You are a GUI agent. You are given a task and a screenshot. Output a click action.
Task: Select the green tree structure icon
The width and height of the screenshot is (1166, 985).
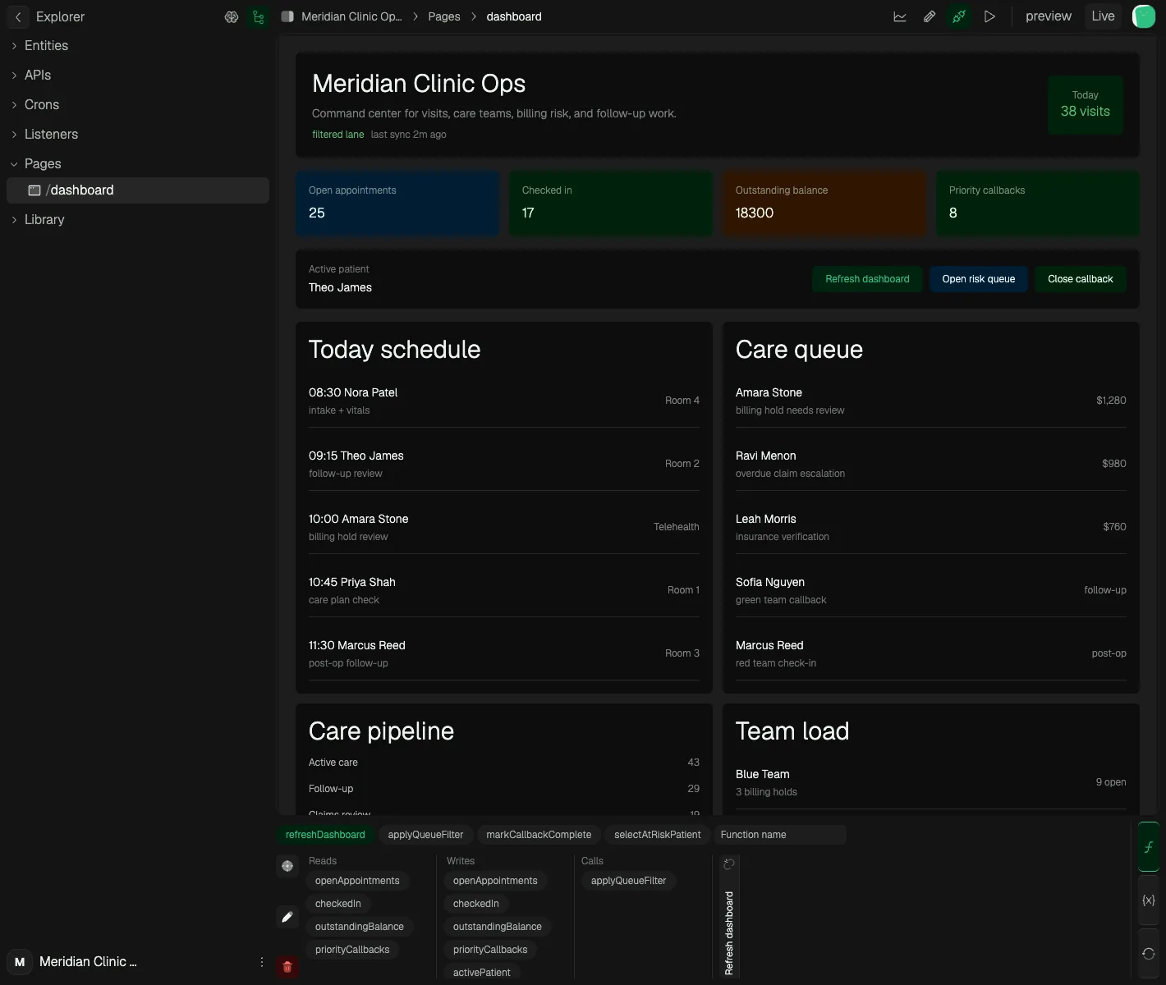coord(259,16)
